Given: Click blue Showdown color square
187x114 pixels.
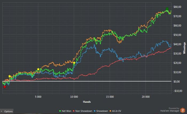Looking at the screenshot, I should coord(95,111).
